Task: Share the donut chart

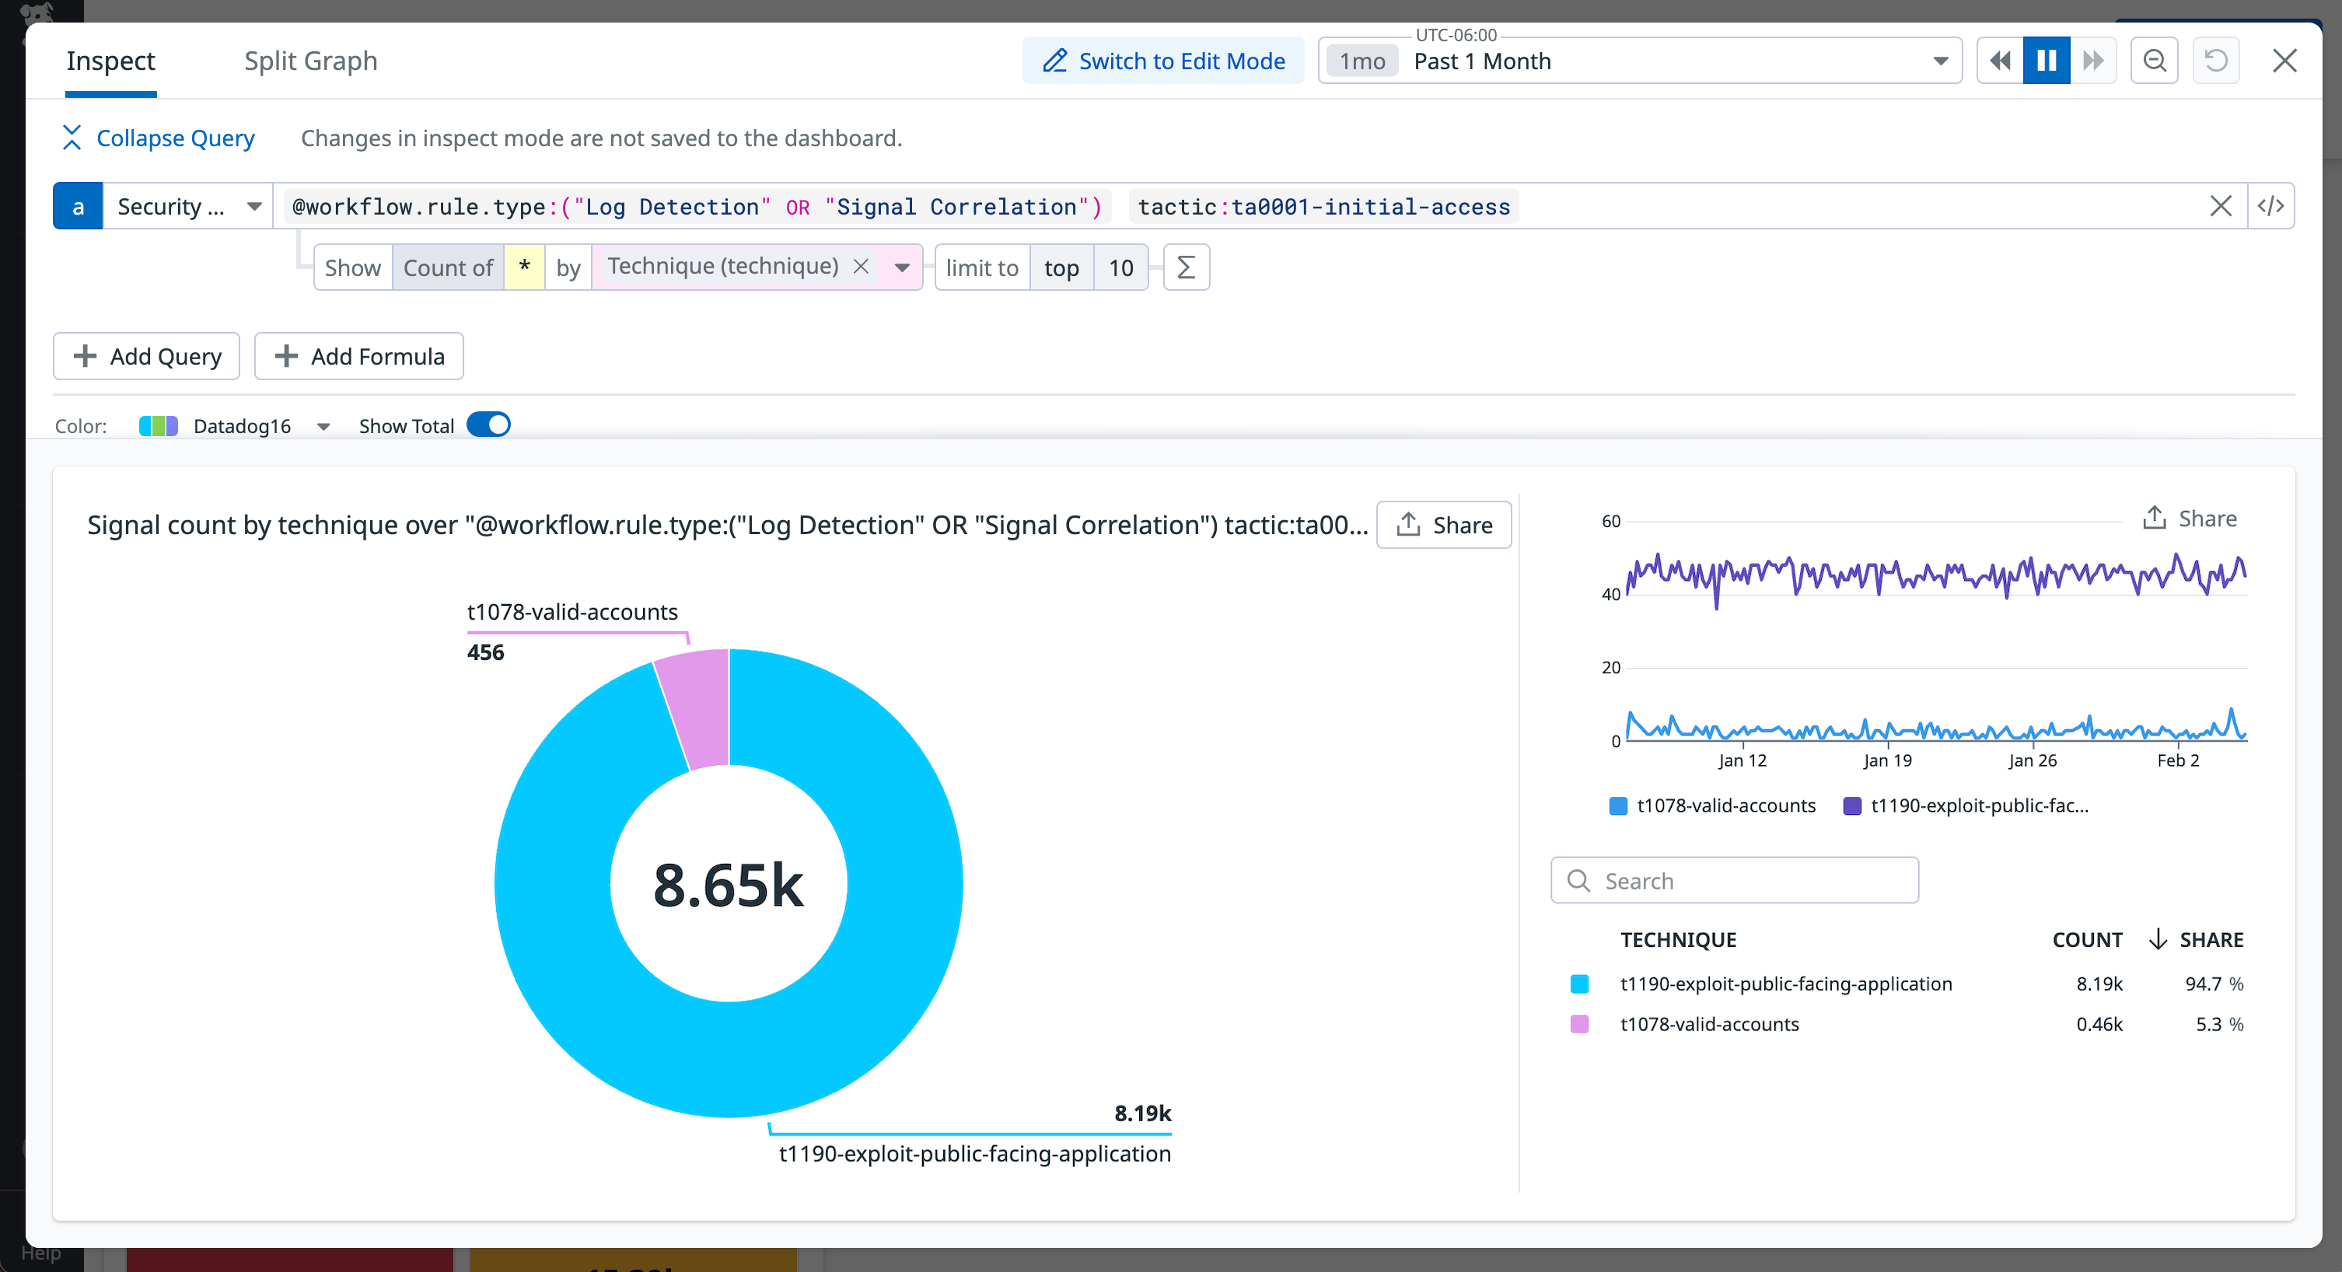Action: click(x=1444, y=525)
